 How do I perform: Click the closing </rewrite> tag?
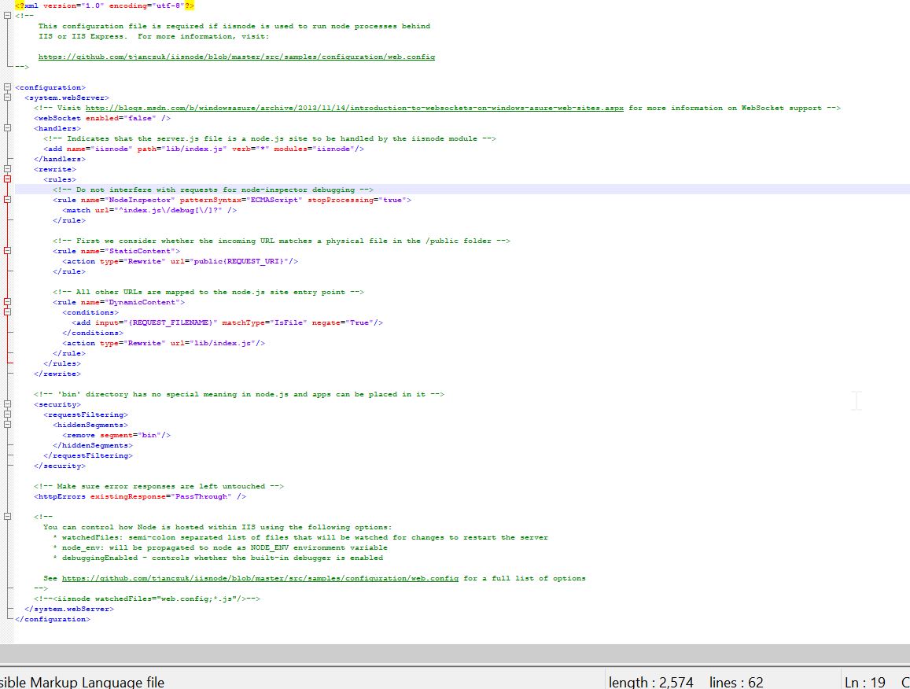click(x=57, y=374)
